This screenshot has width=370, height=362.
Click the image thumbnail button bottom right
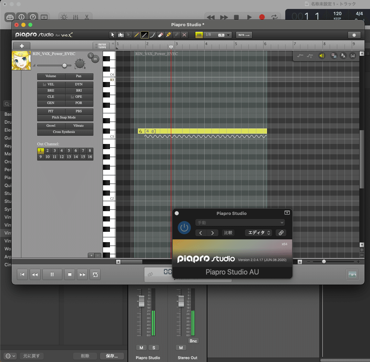[352, 275]
